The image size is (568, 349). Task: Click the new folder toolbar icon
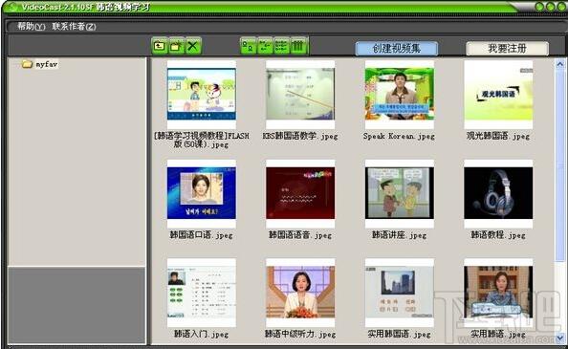(176, 46)
